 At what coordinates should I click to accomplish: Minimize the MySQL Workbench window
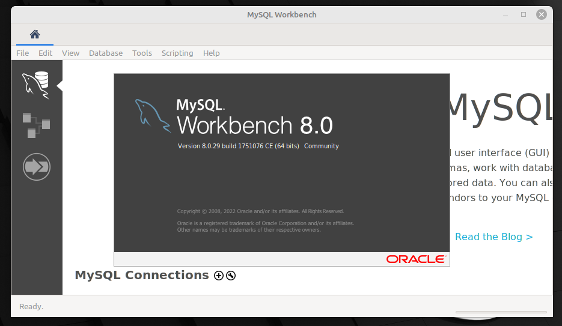(x=505, y=14)
